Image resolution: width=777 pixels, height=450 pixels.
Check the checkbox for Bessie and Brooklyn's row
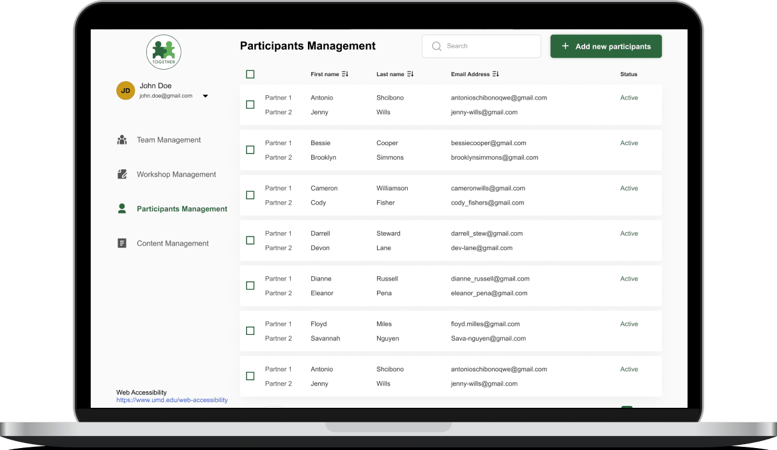click(250, 150)
